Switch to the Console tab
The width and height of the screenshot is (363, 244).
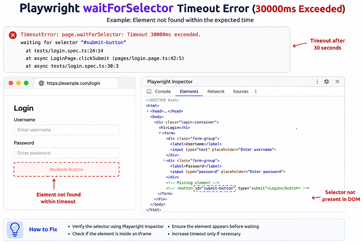click(163, 92)
